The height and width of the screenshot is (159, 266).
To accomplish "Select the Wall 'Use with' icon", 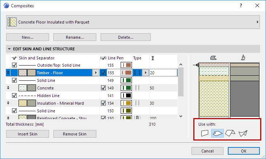I will (205, 133).
